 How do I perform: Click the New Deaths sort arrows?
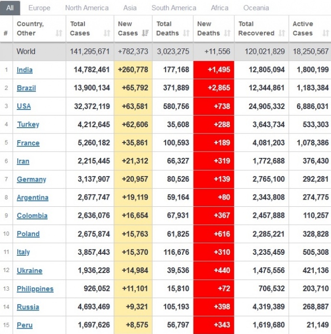click(x=227, y=33)
